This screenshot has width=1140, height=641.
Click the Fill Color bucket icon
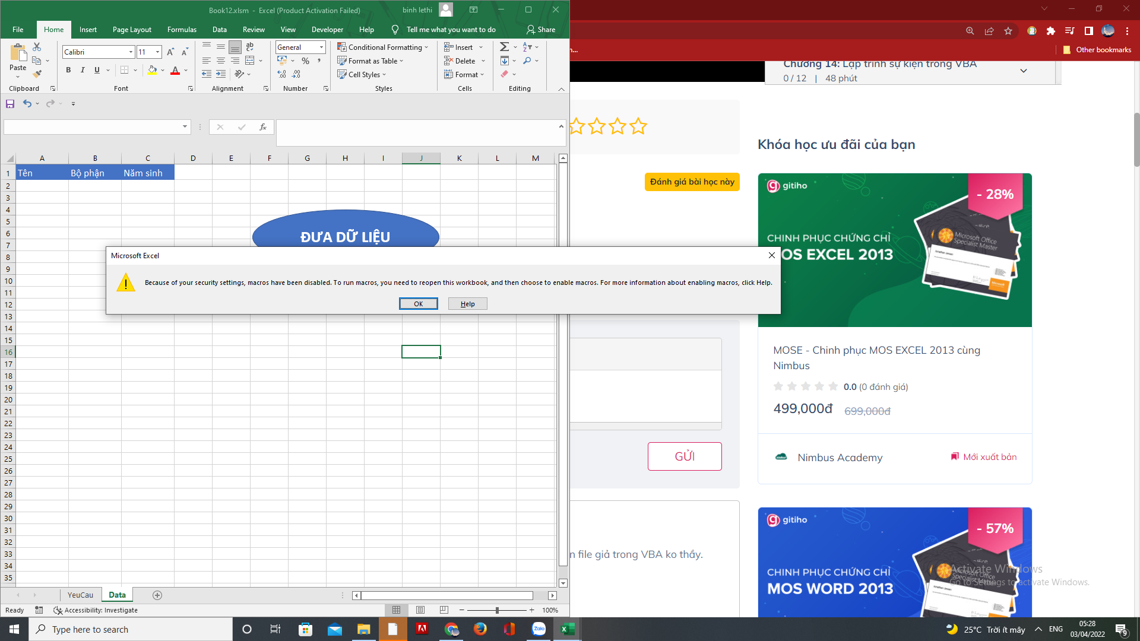pos(152,70)
